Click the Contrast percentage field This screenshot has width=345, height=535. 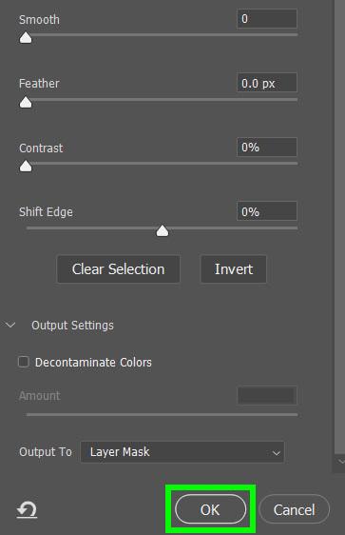(267, 147)
